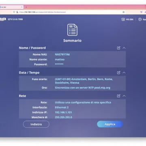Edit the Rete section
Screen dimensions: 146x146
click(119, 96)
